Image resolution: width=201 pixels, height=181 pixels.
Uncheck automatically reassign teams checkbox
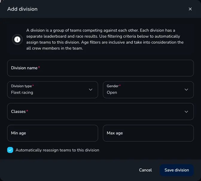pos(10,150)
